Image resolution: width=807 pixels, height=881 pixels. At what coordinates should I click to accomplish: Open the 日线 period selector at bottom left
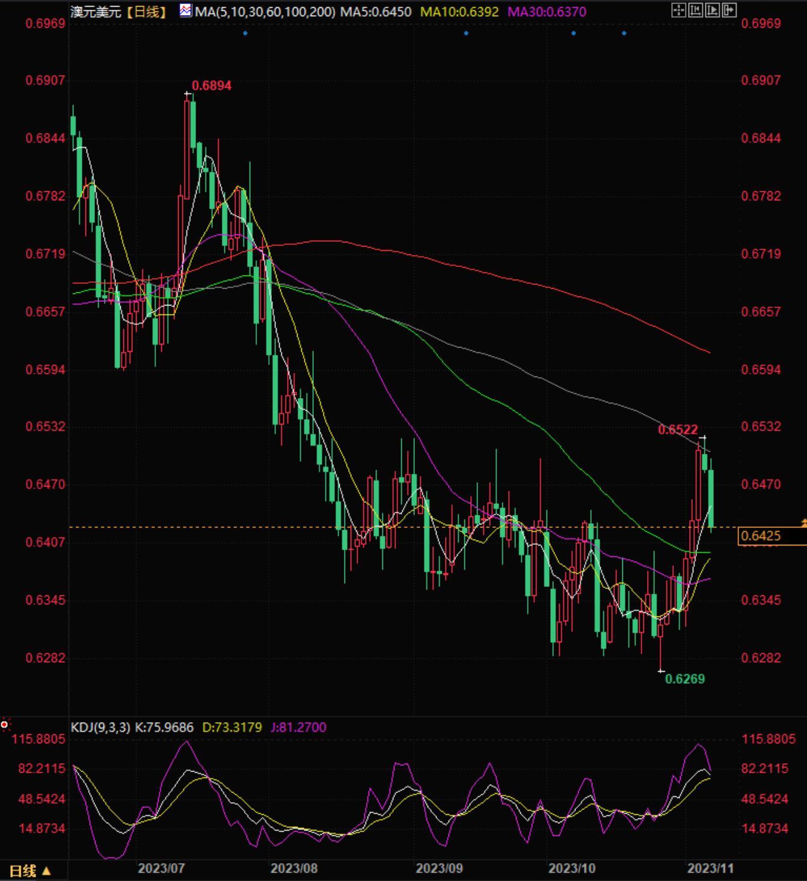30,871
